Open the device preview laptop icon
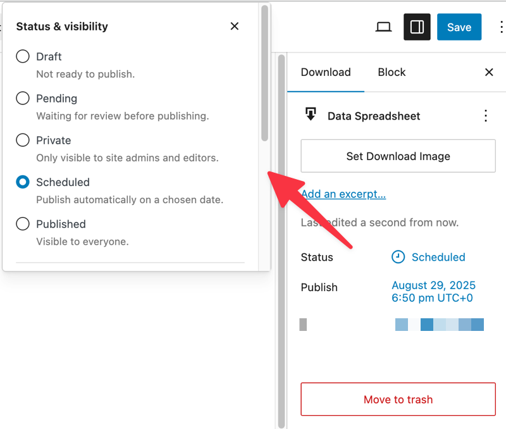This screenshot has height=429, width=506. tap(383, 27)
